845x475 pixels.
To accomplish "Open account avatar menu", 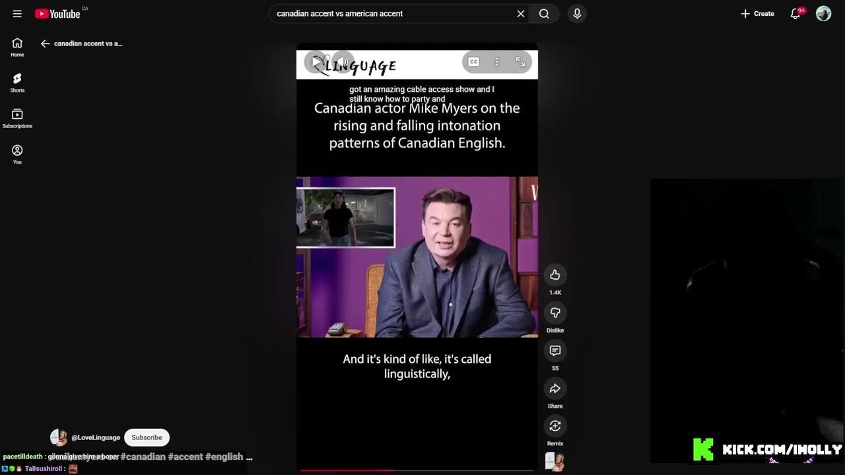I will click(x=823, y=14).
